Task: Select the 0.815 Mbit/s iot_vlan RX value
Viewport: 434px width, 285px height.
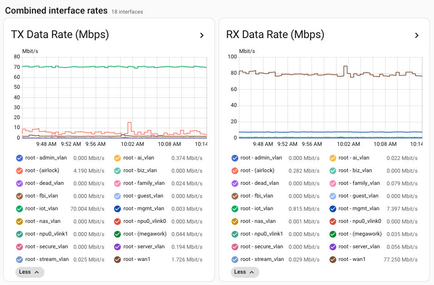Action: pos(304,209)
